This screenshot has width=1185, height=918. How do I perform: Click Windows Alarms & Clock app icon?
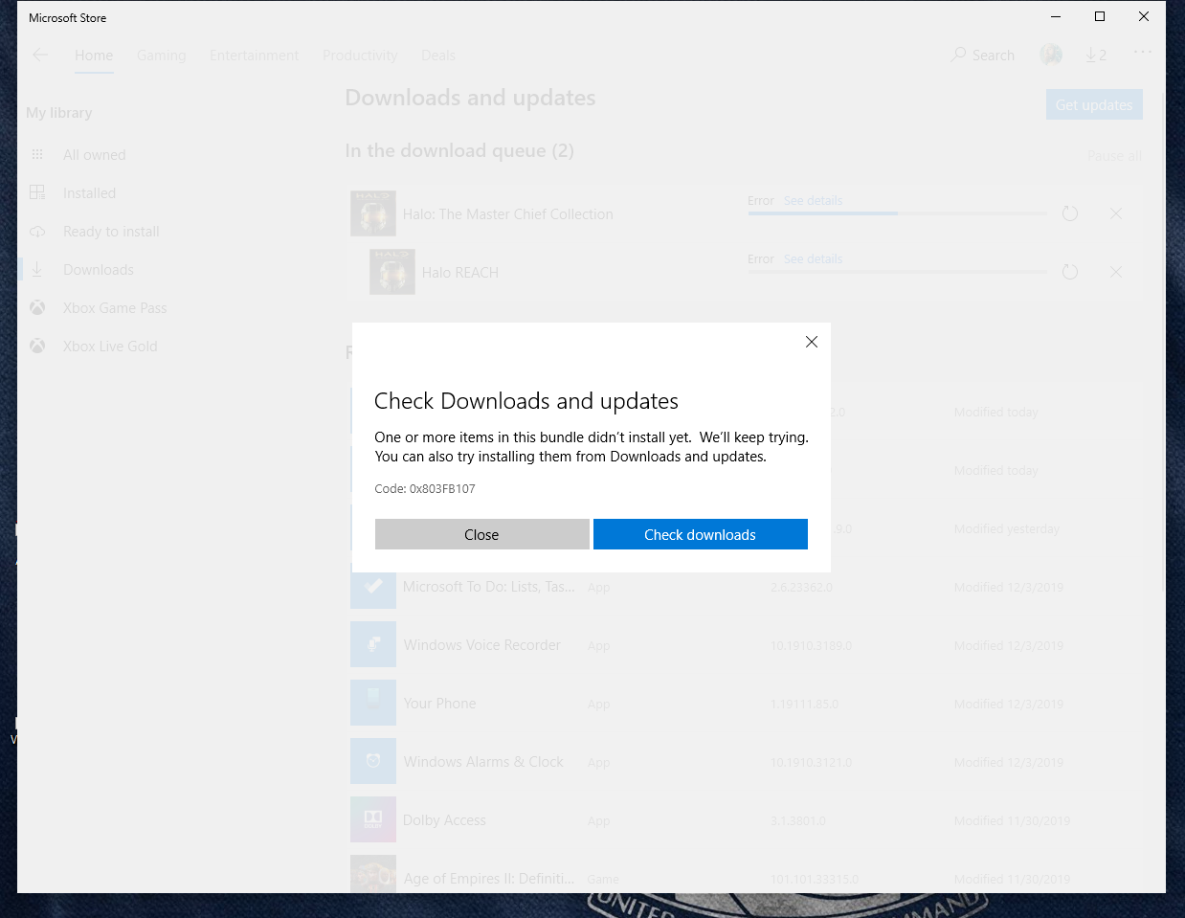pyautogui.click(x=373, y=761)
